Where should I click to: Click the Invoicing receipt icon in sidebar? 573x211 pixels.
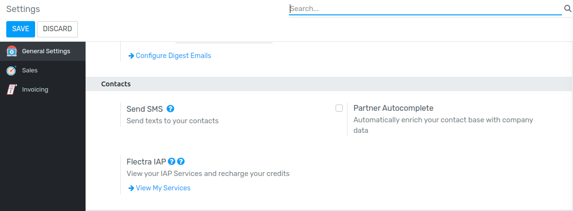coord(12,89)
